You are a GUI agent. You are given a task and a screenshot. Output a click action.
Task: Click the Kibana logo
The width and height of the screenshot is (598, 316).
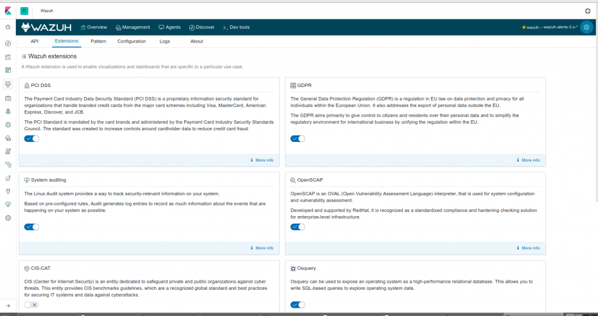8,11
